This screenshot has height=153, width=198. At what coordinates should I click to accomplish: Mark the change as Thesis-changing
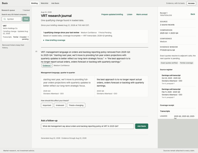pos(76,105)
